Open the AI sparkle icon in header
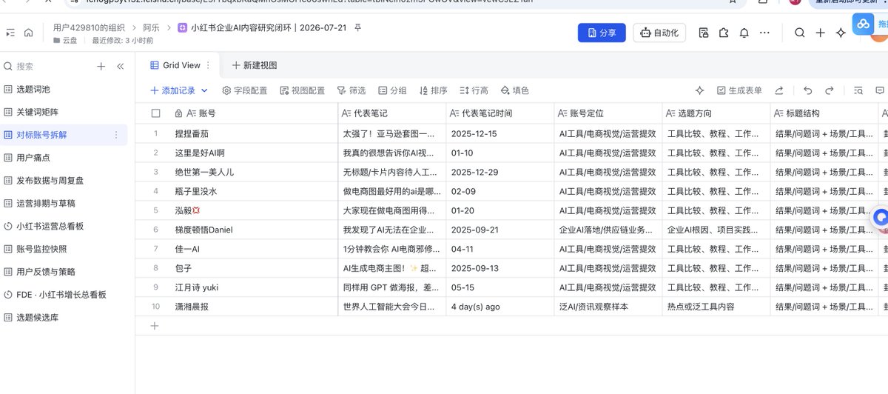888x394 pixels. (x=841, y=33)
